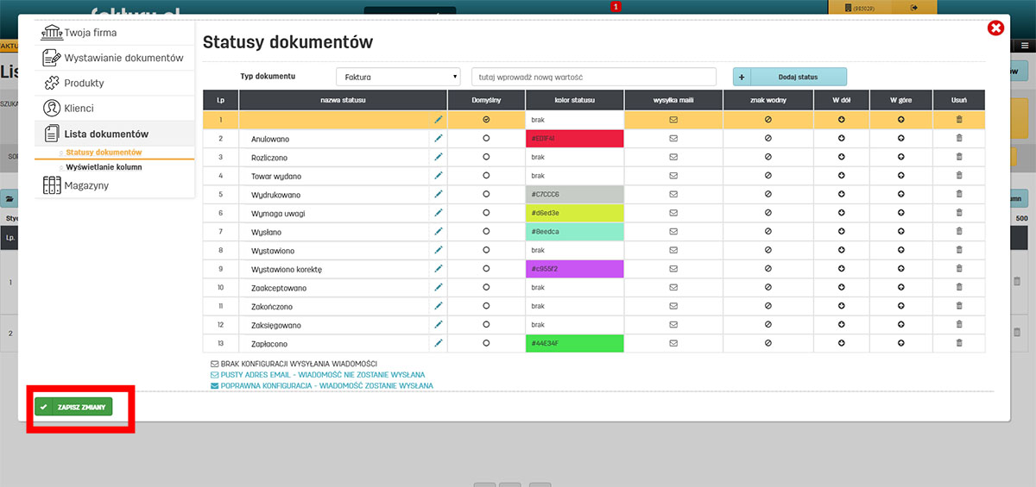Move Wysłano status up with arrow icon

click(900, 232)
